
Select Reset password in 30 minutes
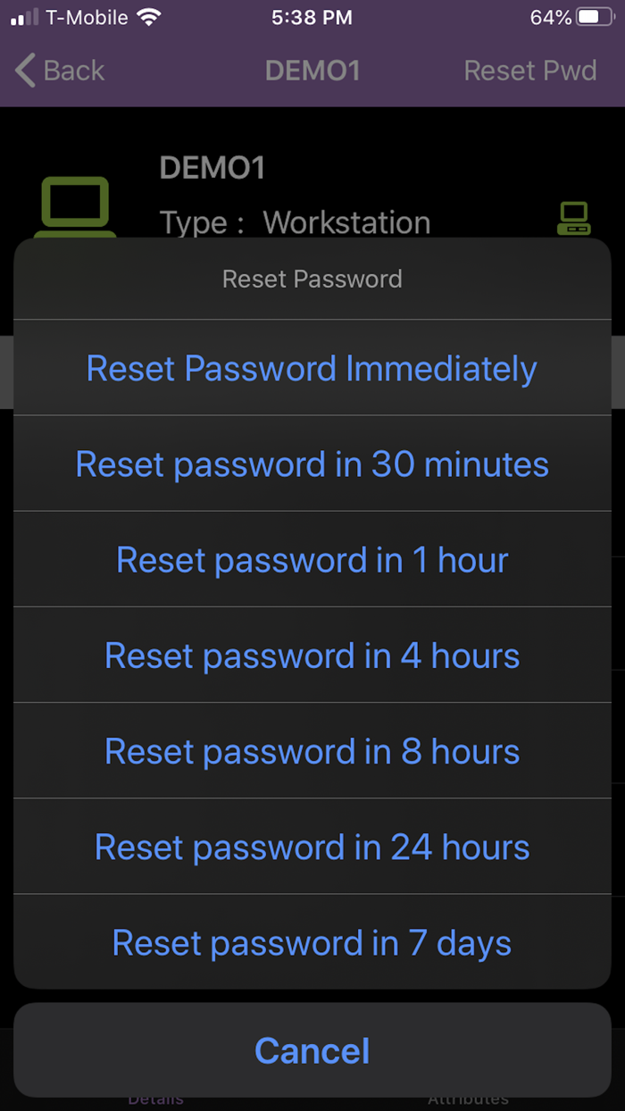click(x=312, y=464)
